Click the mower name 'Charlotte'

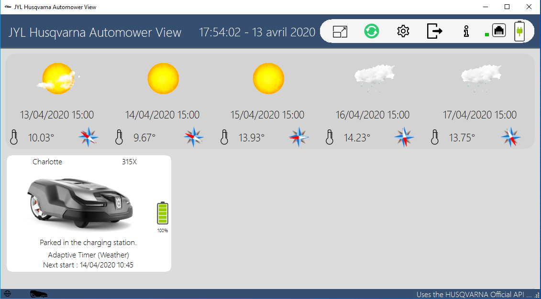click(x=47, y=161)
